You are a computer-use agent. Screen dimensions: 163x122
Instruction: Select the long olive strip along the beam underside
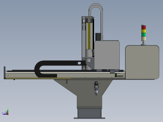coord(39,78)
